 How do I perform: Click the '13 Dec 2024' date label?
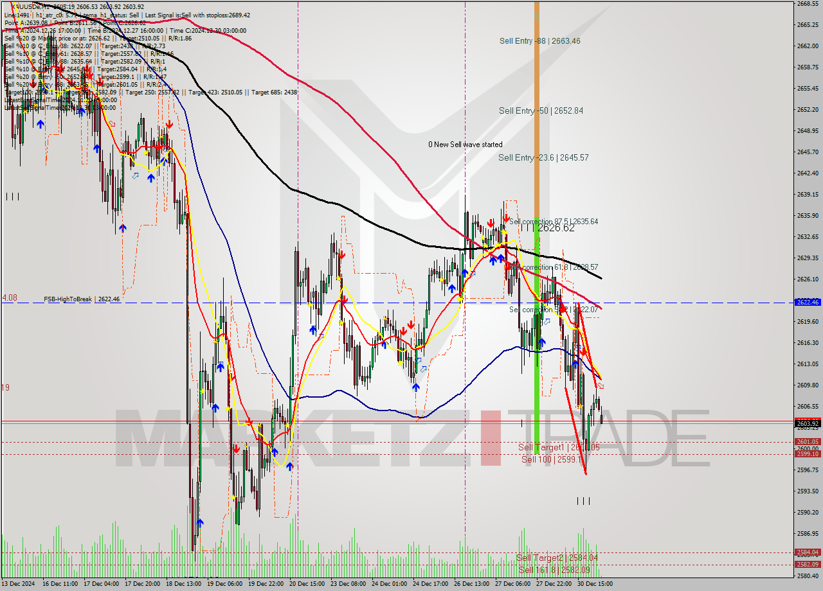[x=19, y=584]
